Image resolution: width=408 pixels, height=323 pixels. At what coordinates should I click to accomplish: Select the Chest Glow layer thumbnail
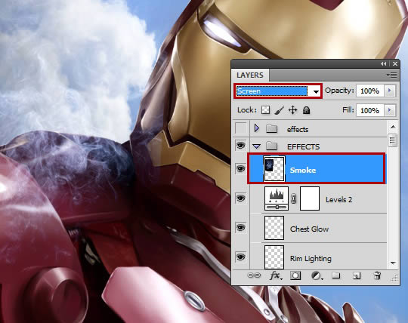point(274,228)
